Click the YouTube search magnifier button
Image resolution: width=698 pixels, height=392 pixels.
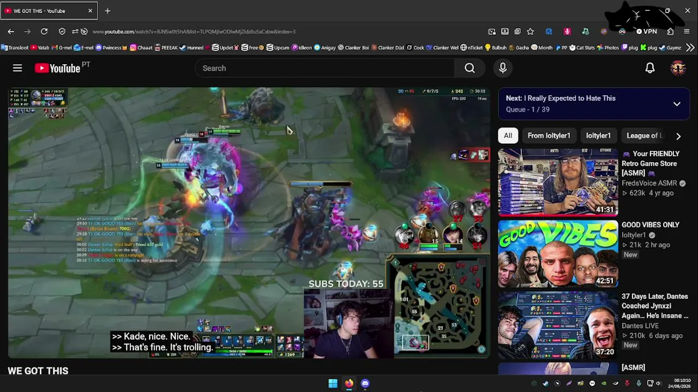(x=470, y=68)
